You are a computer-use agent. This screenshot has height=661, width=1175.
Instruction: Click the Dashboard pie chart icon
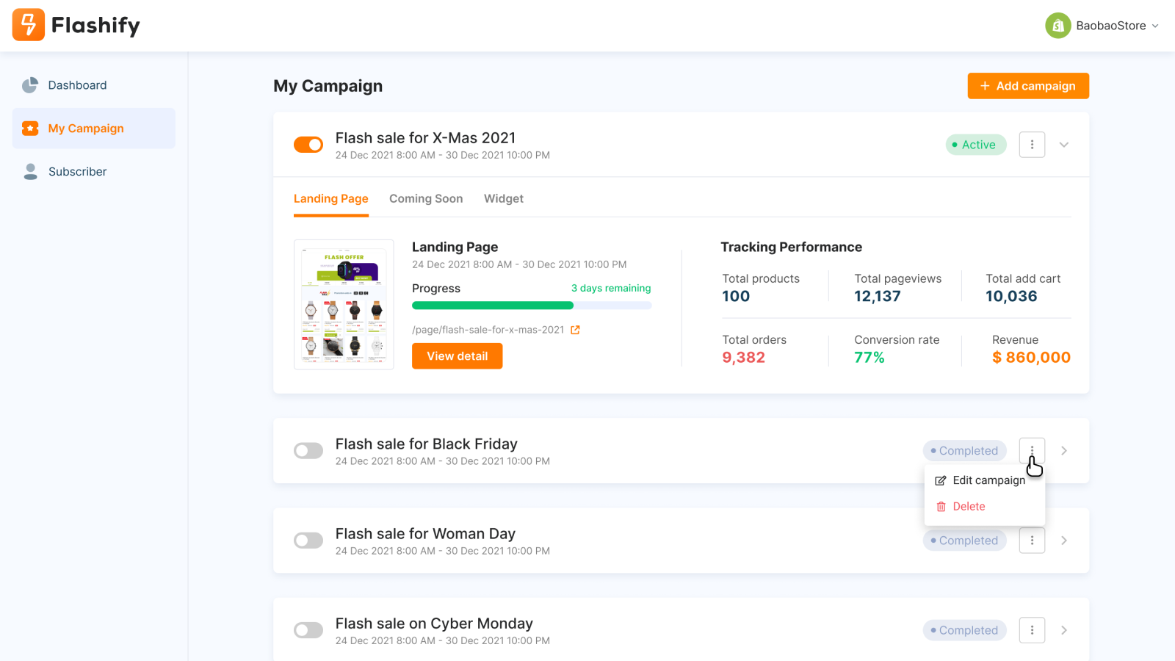[x=30, y=85]
